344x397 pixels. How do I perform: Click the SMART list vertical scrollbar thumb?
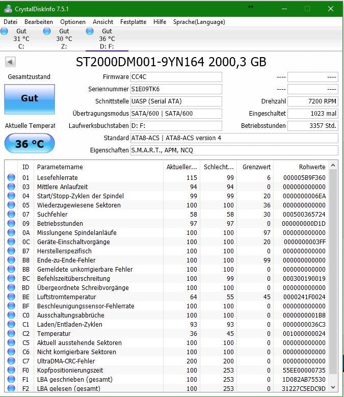[333, 272]
